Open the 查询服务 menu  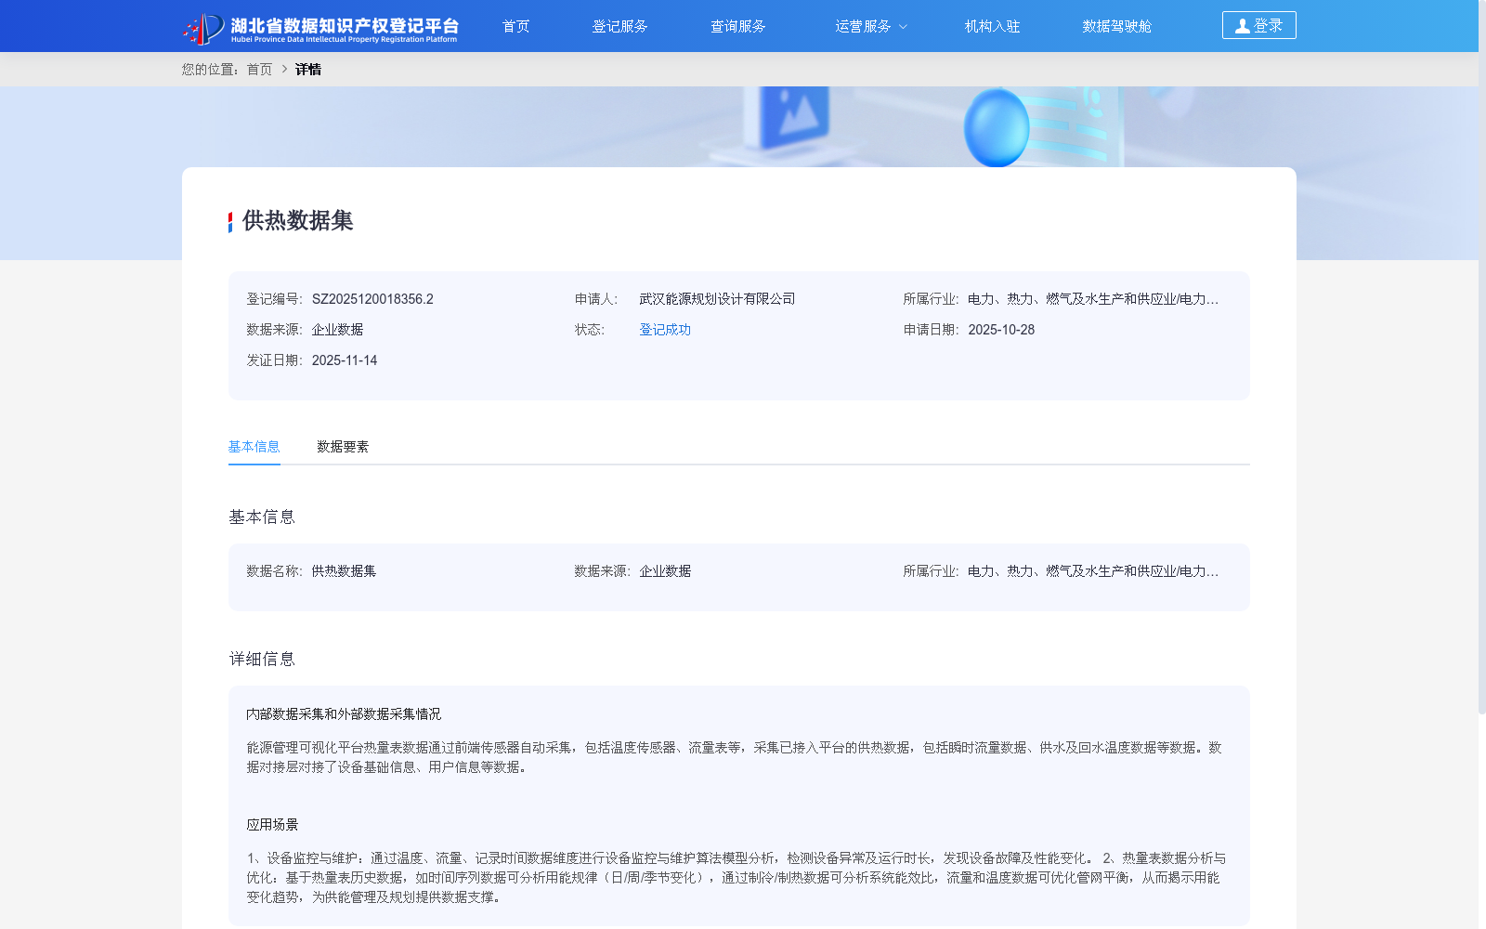(x=738, y=26)
